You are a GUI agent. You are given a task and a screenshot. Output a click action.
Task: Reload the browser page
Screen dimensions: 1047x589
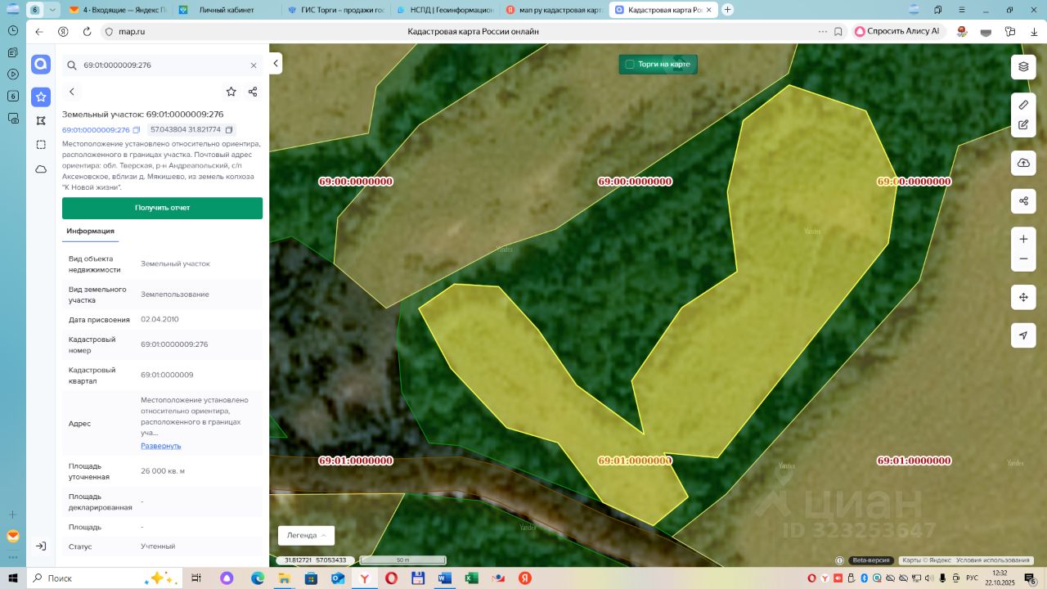coord(87,31)
